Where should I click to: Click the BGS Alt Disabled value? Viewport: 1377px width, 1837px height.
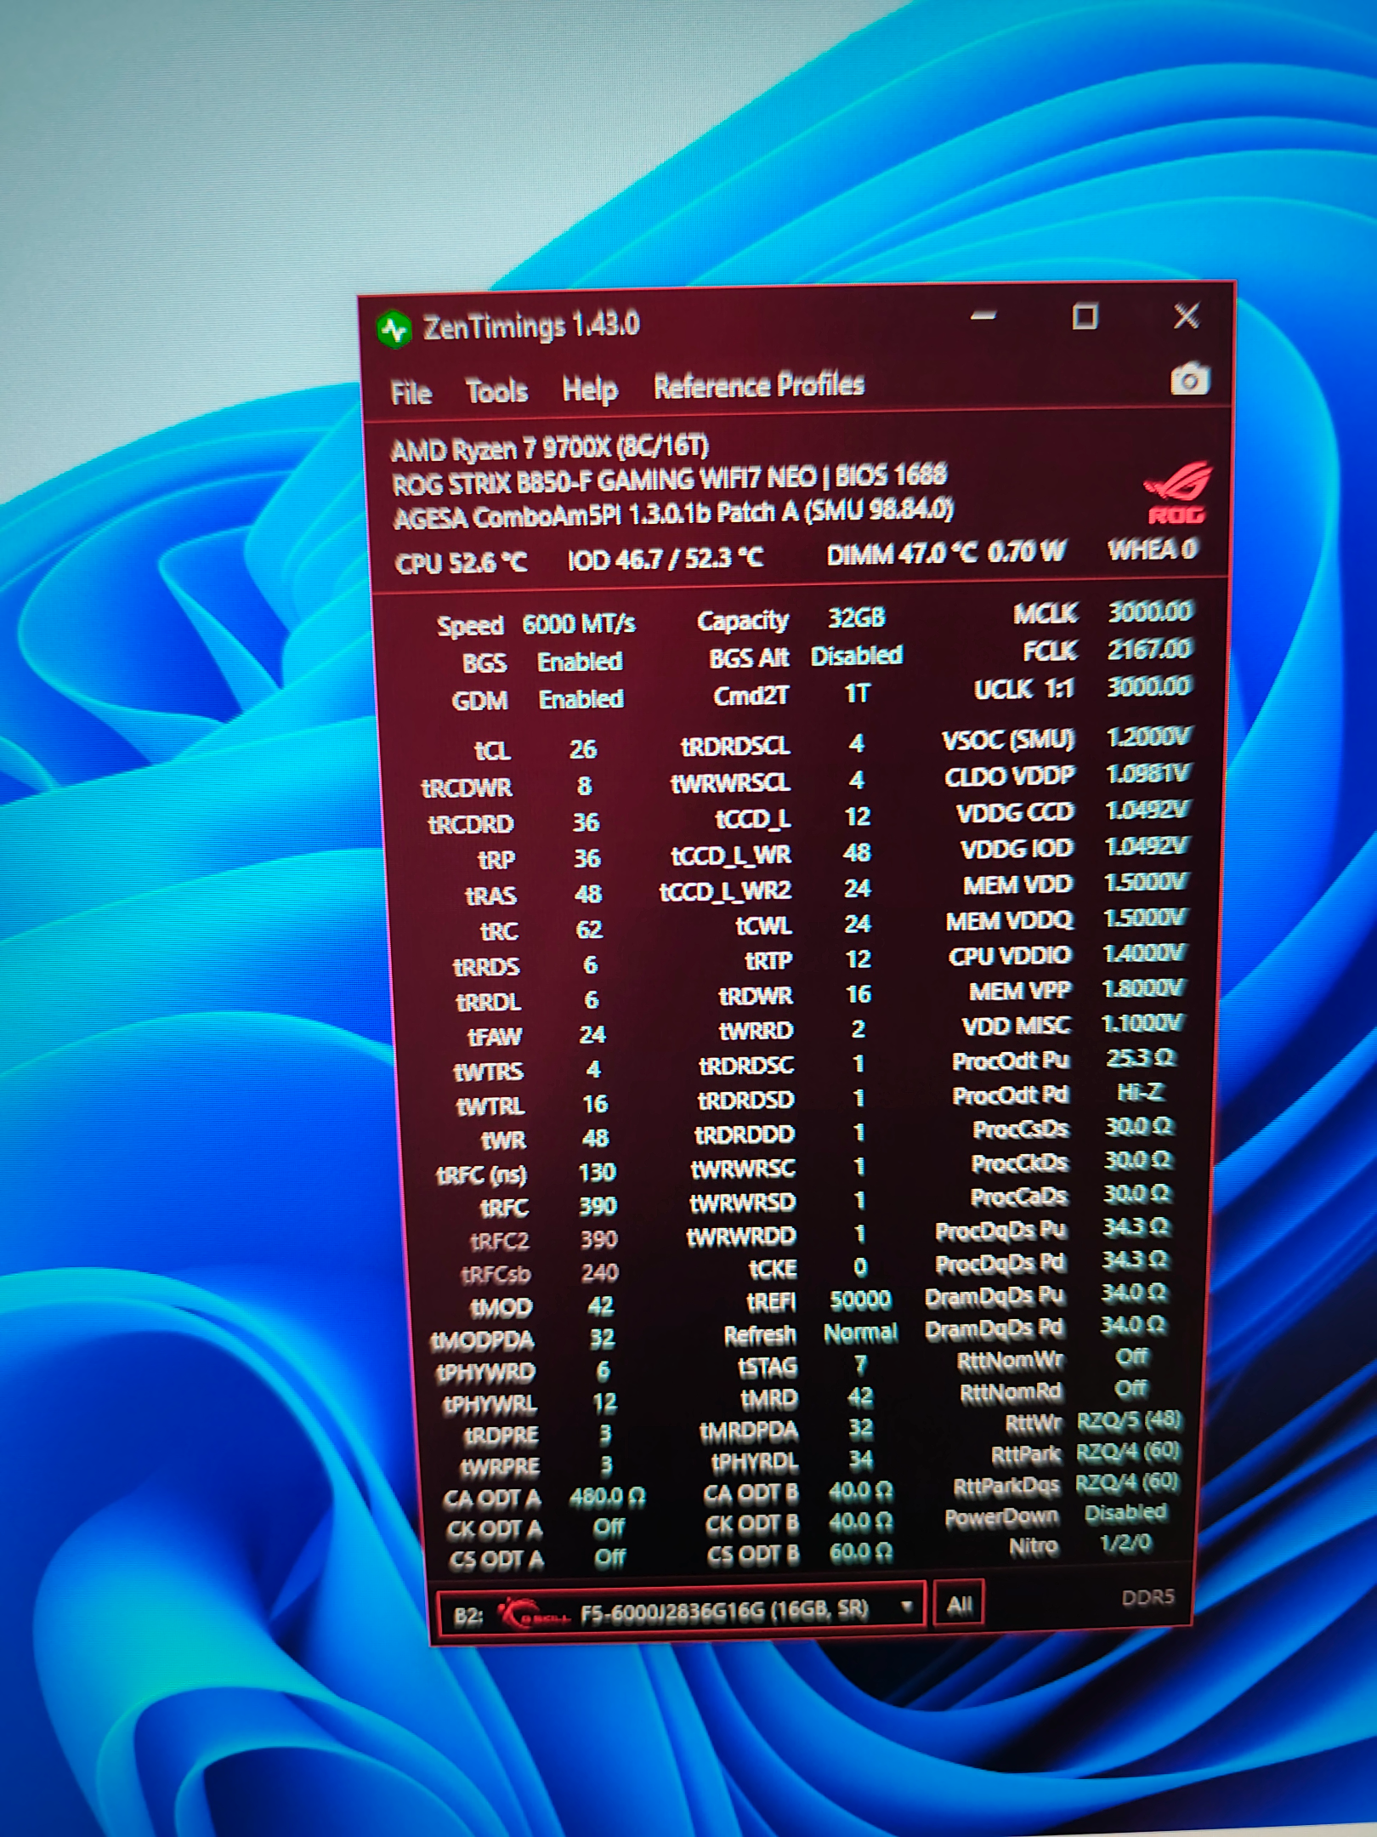[857, 656]
